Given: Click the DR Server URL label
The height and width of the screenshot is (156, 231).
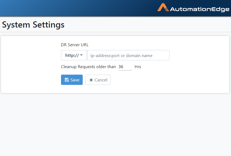Looking at the screenshot, I should (x=75, y=45).
